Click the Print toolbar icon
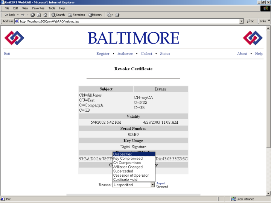The image size is (271, 203). 117,15
